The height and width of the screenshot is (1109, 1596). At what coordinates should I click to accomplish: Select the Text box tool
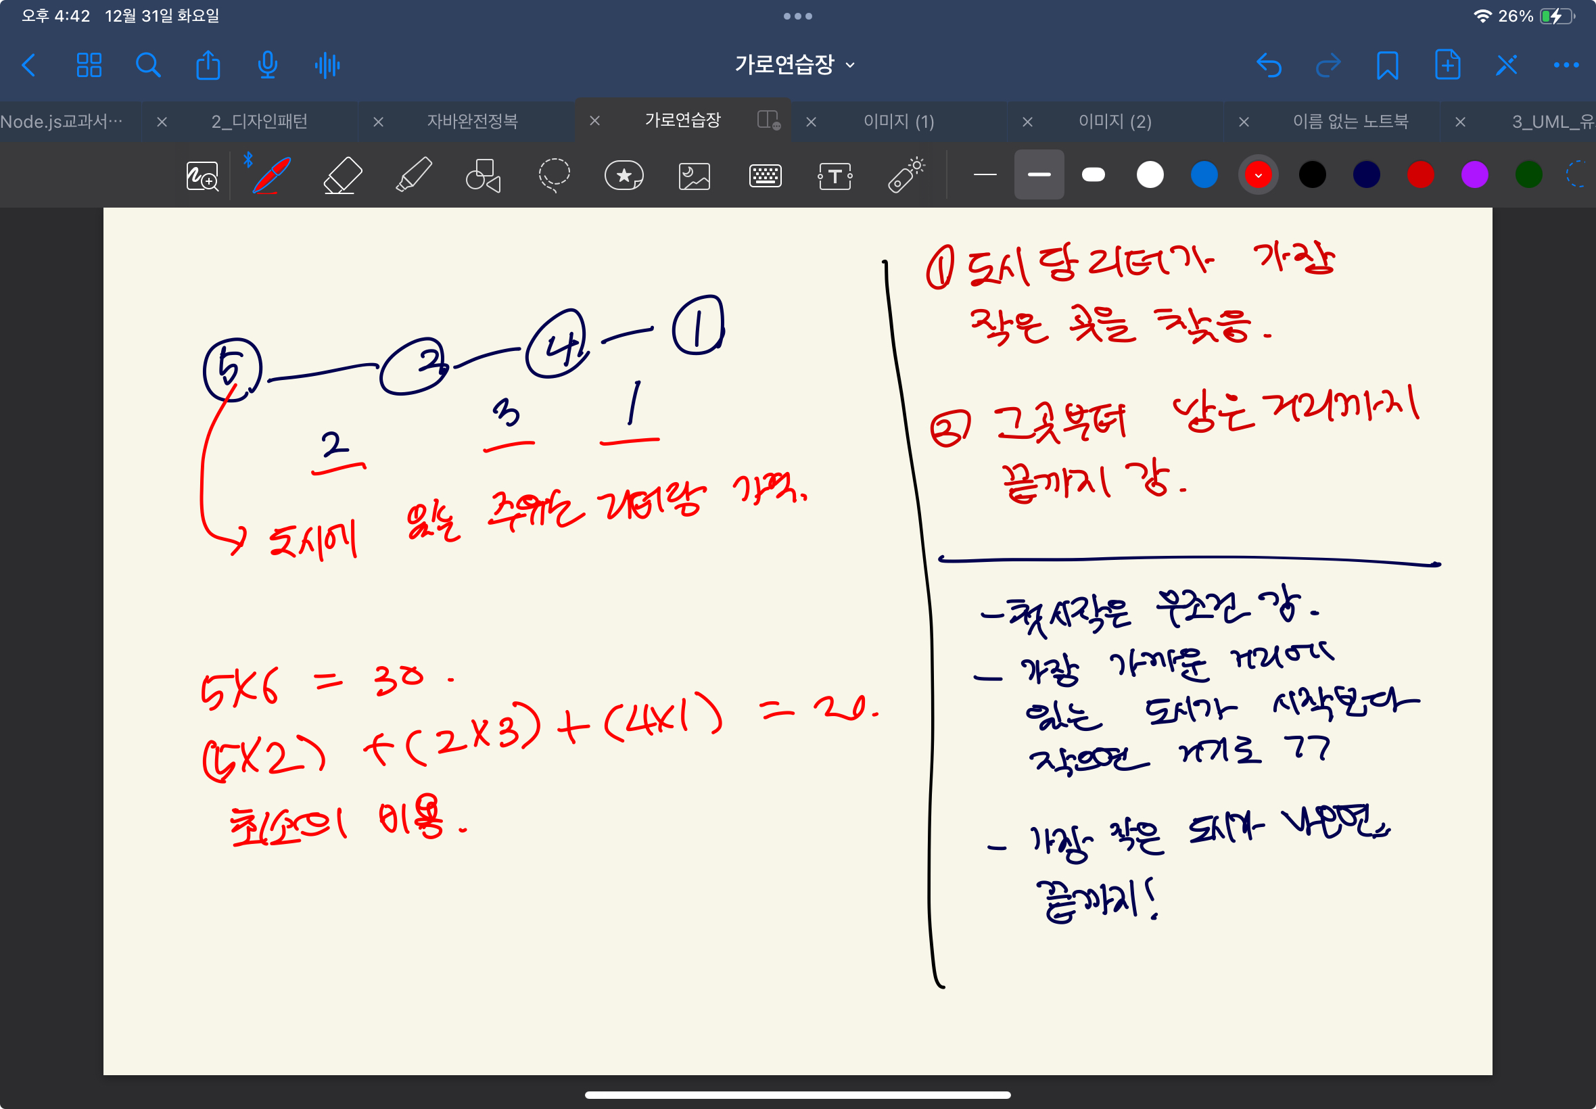[835, 176]
